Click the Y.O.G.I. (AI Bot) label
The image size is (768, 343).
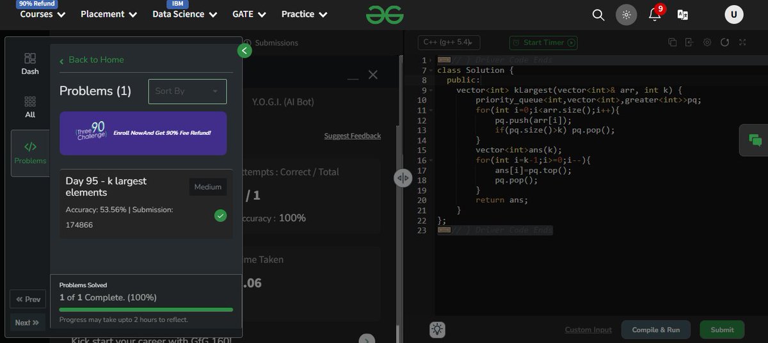(x=283, y=102)
